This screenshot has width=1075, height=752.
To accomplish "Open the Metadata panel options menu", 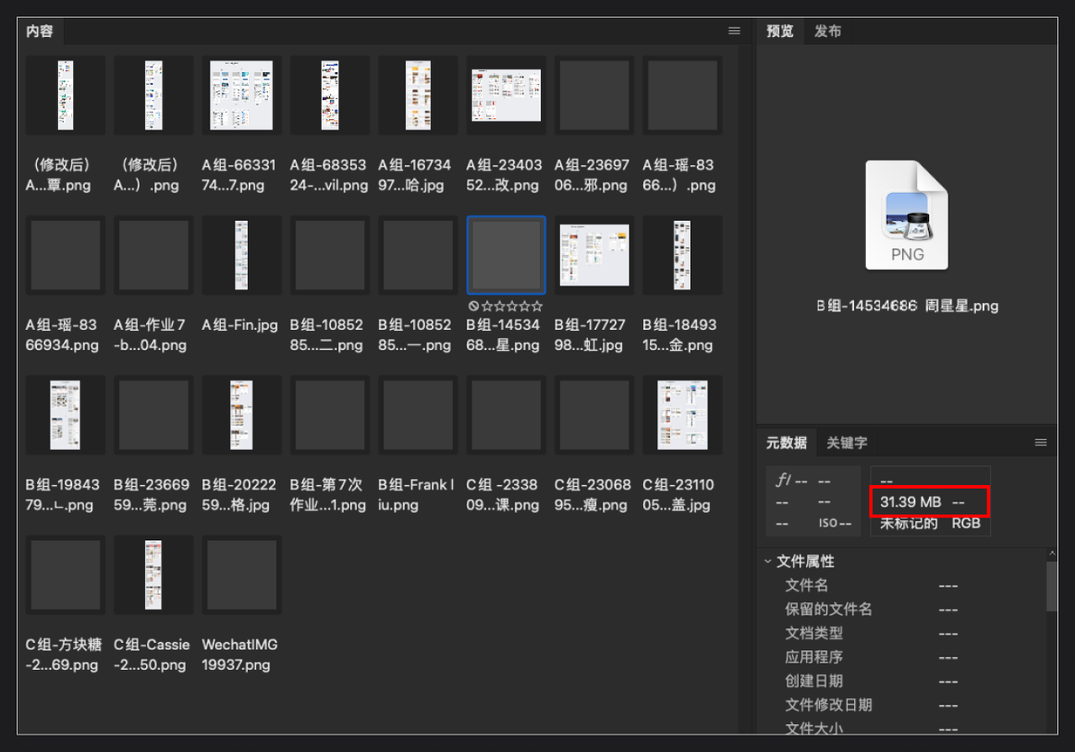I will pos(1040,443).
